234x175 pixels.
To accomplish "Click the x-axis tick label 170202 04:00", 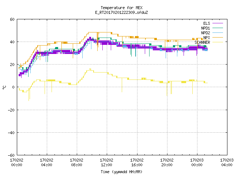I will coord(46,163).
